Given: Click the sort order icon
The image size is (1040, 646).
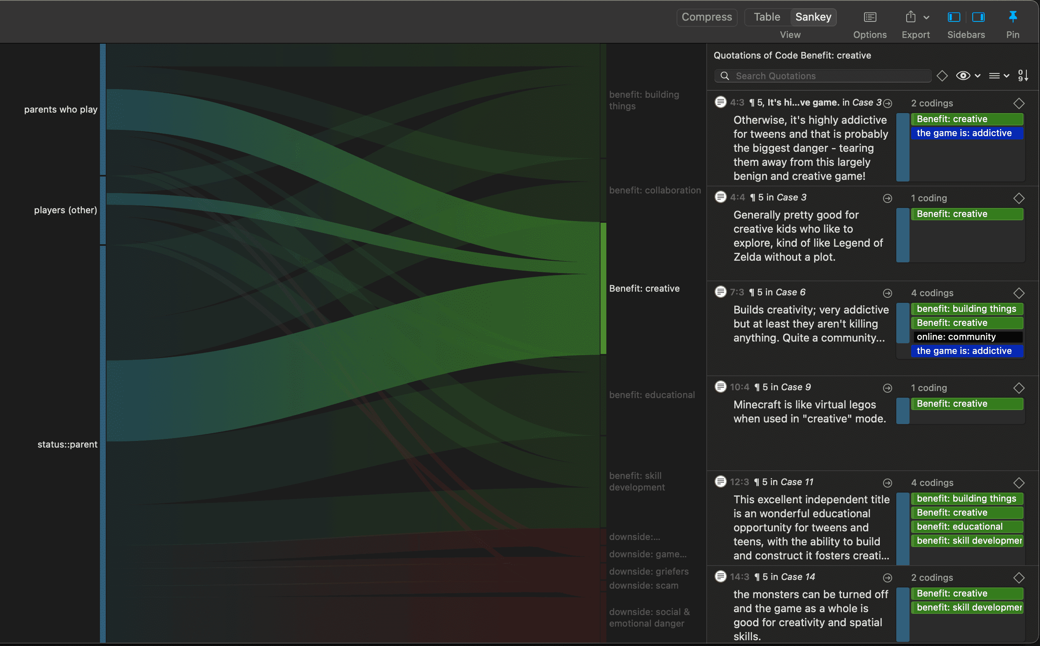Looking at the screenshot, I should (1023, 75).
